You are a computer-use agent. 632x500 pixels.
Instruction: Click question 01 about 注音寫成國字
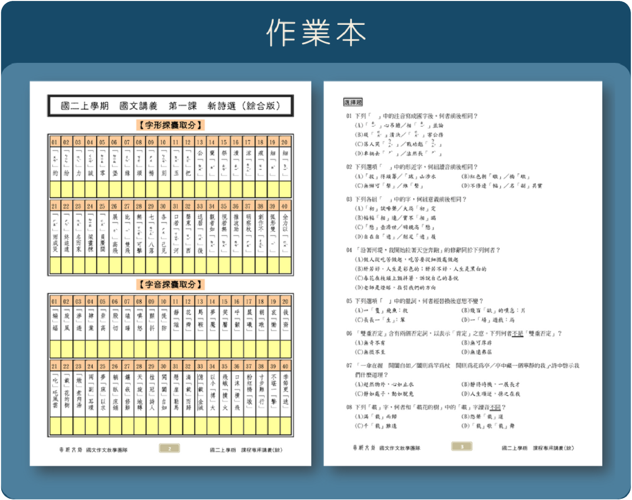(x=412, y=116)
